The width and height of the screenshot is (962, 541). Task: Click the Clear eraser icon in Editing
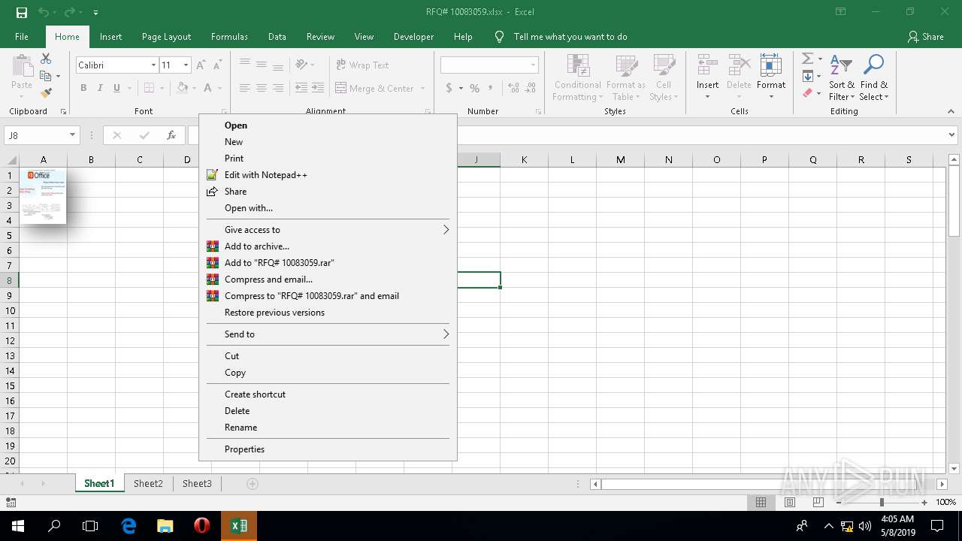[808, 93]
